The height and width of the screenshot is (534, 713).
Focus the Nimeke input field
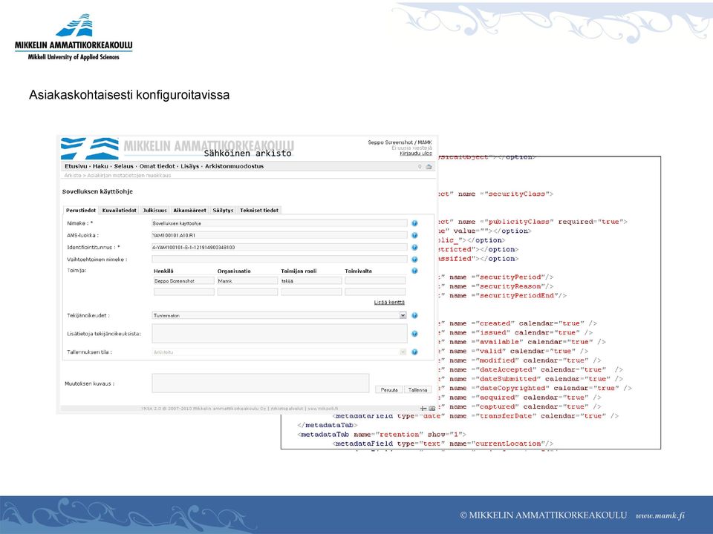tap(279, 223)
